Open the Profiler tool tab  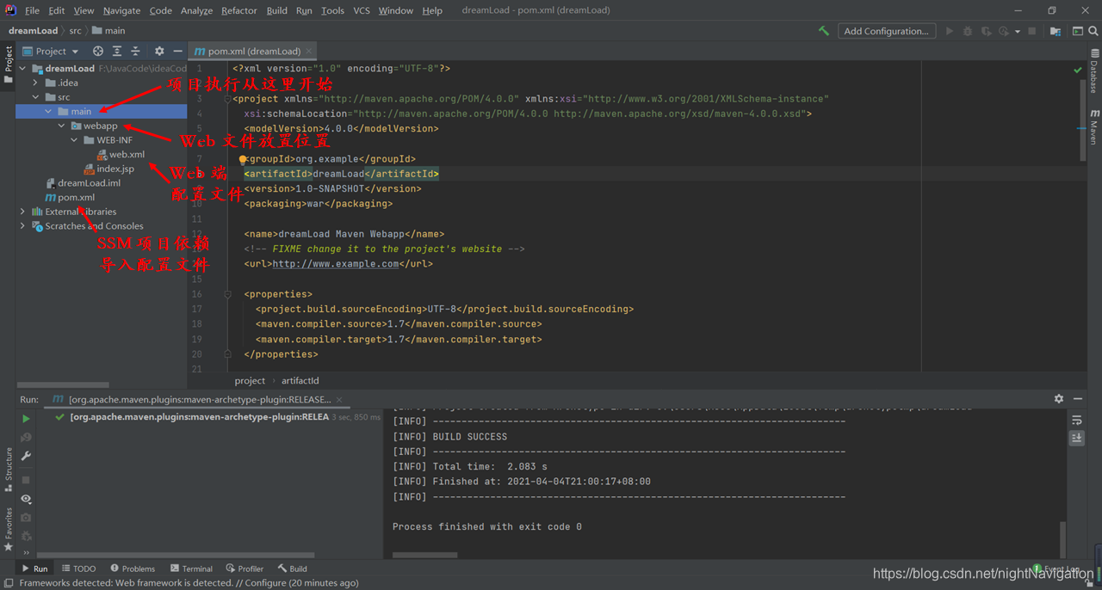coord(245,568)
